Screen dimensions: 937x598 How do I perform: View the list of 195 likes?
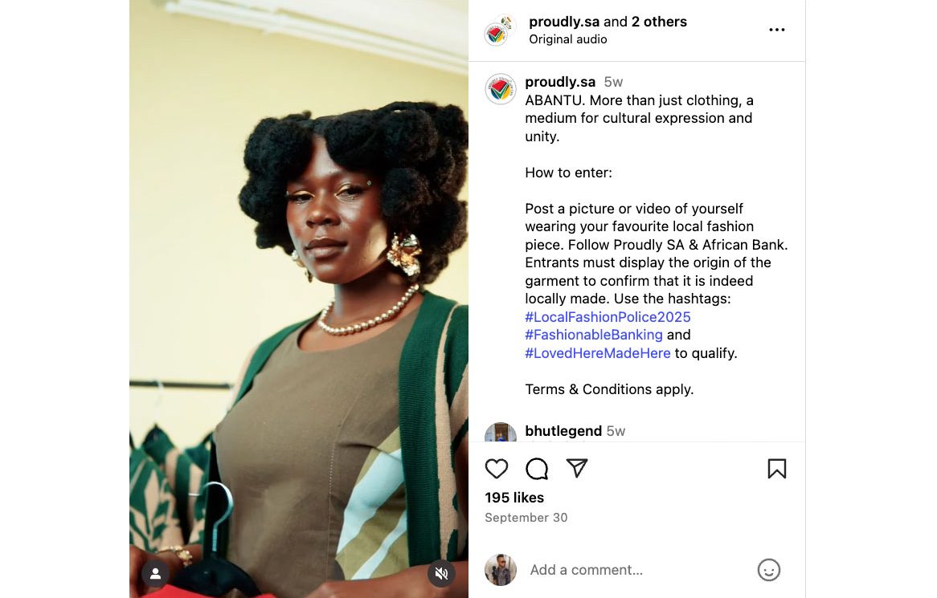(514, 498)
